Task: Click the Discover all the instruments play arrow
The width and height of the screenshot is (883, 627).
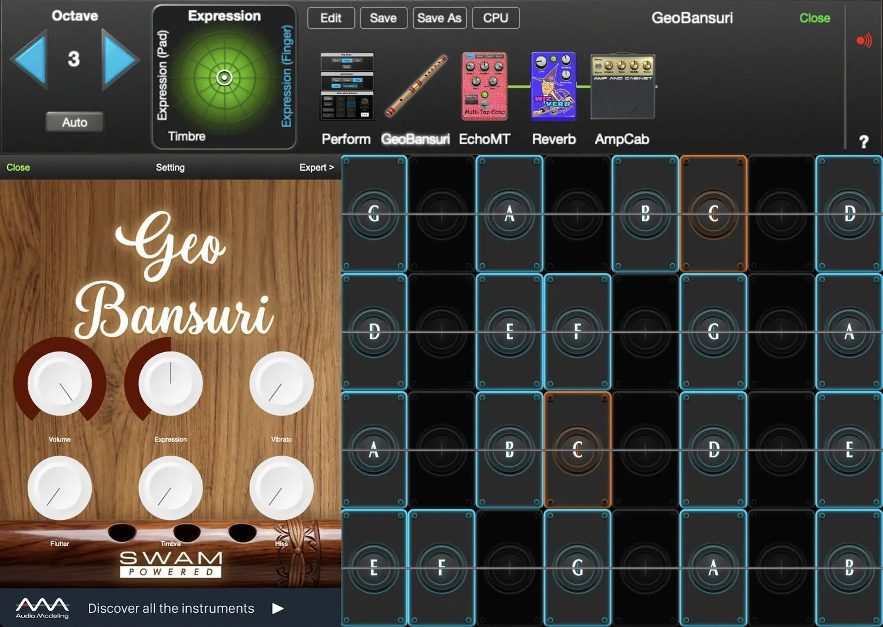Action: 278,608
